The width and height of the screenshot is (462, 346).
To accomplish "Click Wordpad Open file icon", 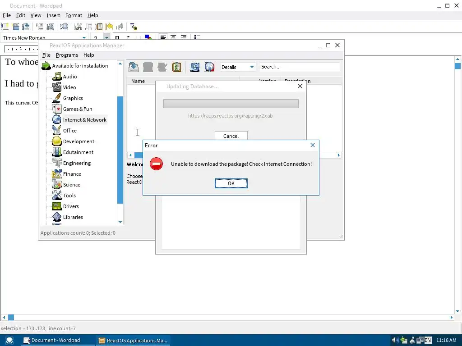I will (x=16, y=27).
